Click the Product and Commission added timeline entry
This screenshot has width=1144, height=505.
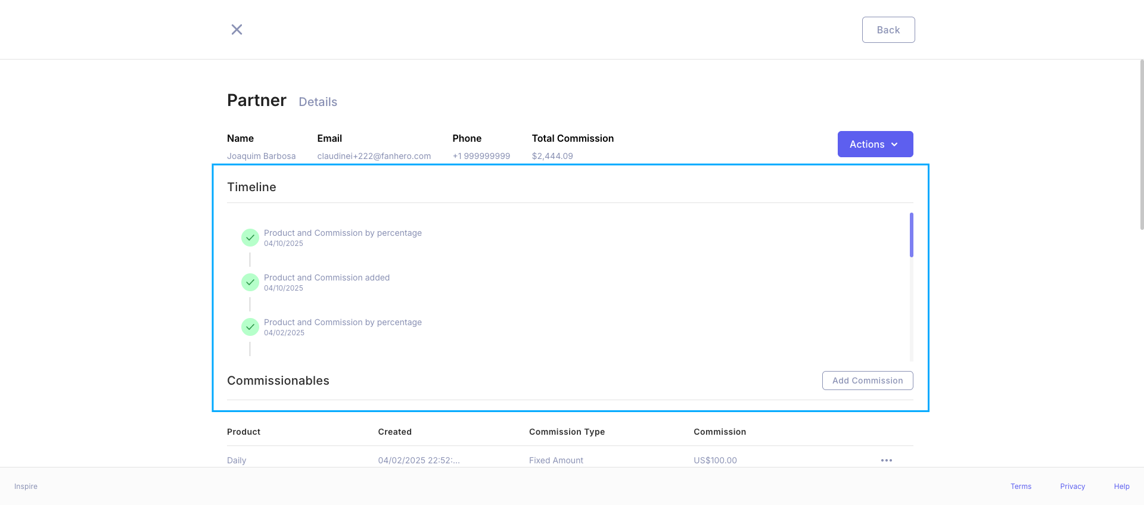(x=327, y=278)
